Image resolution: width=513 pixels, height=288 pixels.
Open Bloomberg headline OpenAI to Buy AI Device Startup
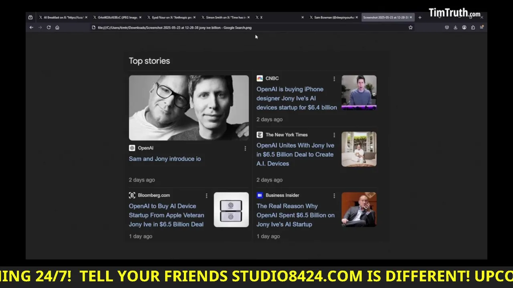click(166, 215)
